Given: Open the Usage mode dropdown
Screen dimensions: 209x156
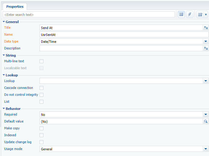Looking at the screenshot, I should click(x=206, y=149).
